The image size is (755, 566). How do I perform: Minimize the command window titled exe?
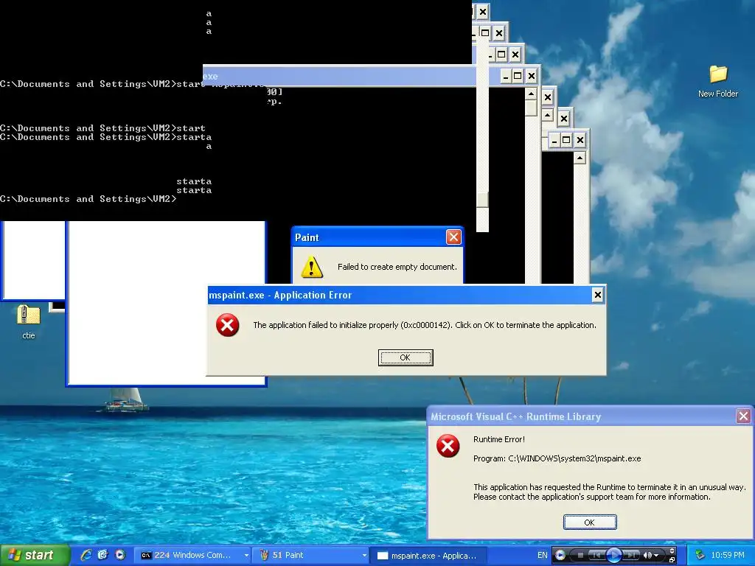506,76
